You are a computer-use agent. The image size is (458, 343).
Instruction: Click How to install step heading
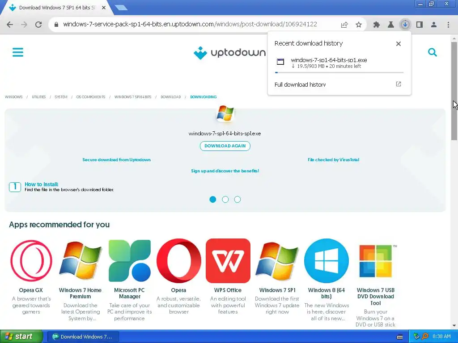point(42,184)
